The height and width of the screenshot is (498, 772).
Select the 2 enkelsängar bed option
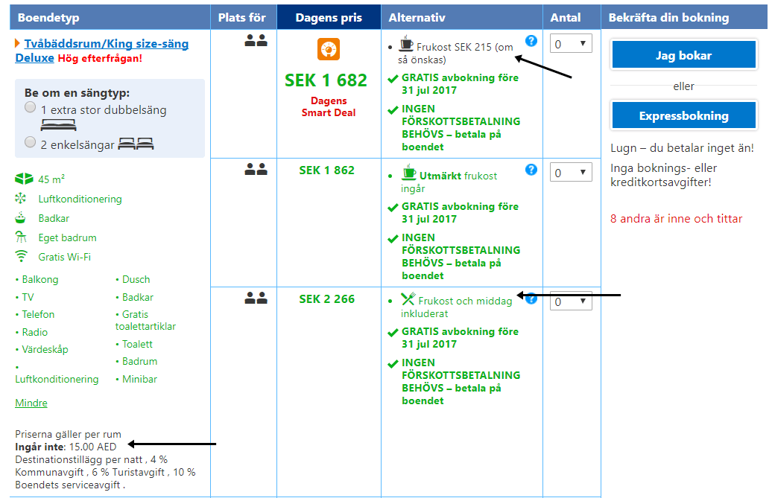point(31,141)
